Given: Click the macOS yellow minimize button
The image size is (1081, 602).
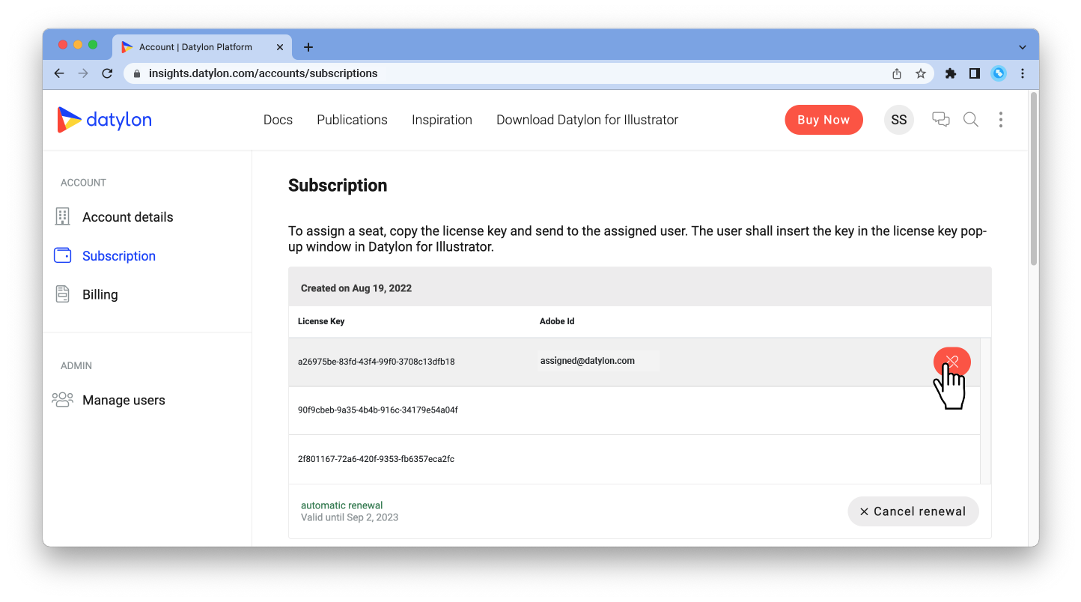Looking at the screenshot, I should (x=78, y=45).
